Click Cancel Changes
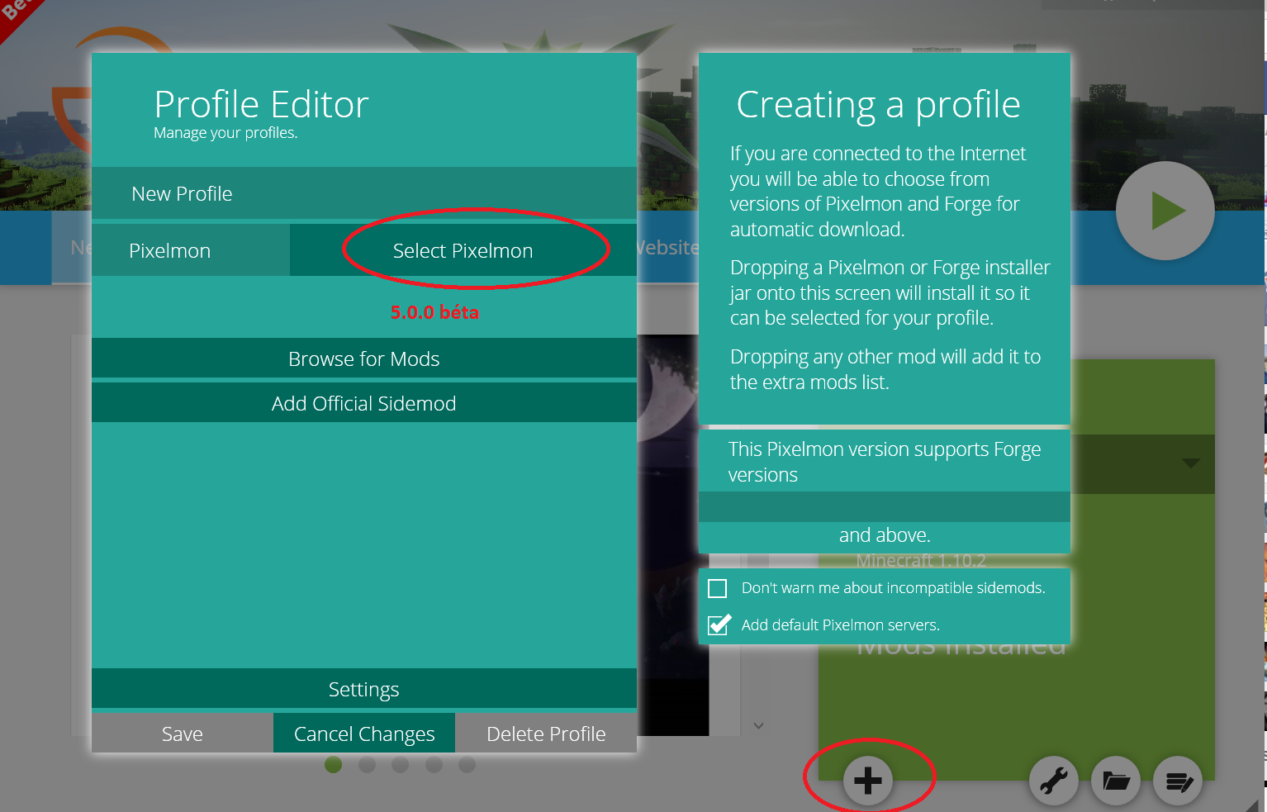The width and height of the screenshot is (1267, 812). coord(364,734)
